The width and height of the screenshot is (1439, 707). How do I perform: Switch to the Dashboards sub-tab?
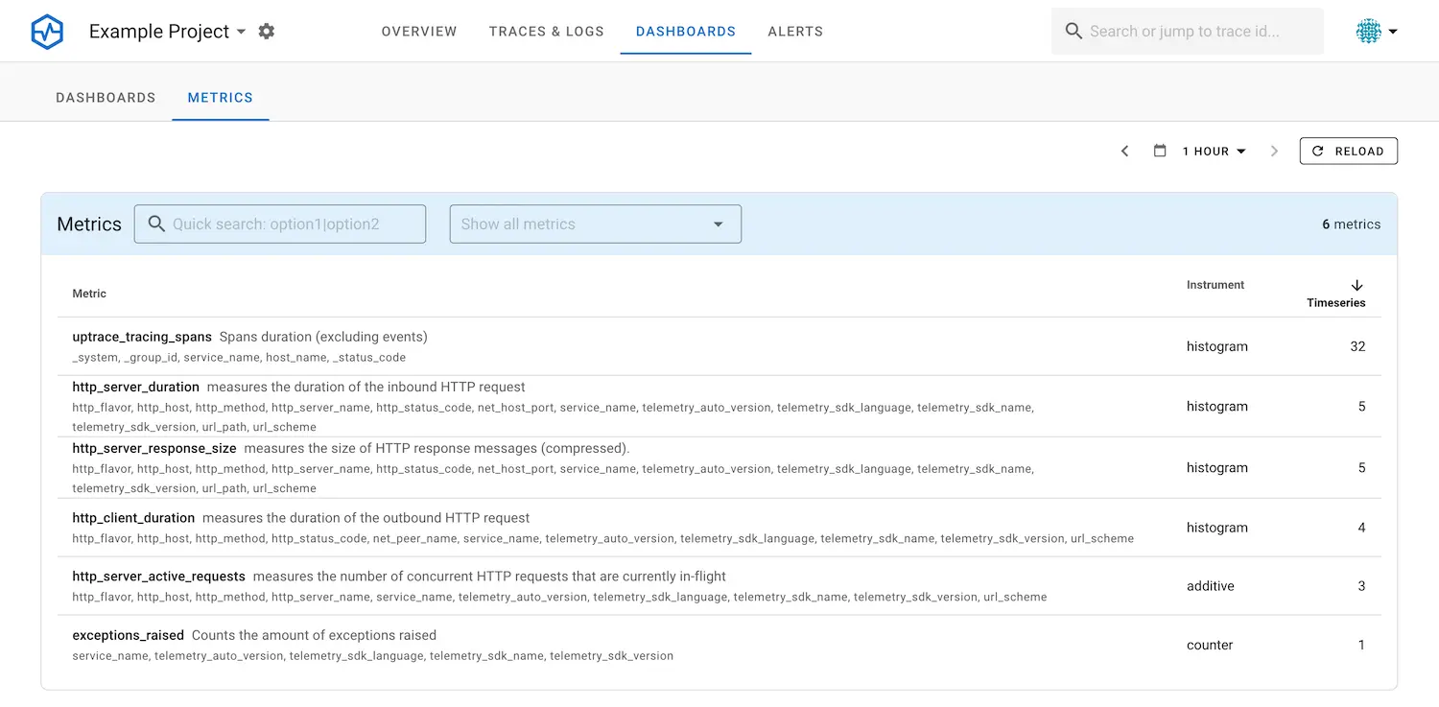106,98
